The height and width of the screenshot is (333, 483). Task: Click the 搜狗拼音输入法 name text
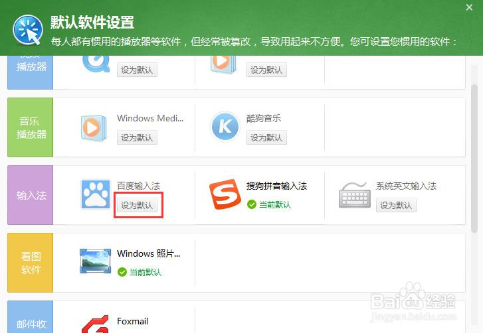(276, 186)
